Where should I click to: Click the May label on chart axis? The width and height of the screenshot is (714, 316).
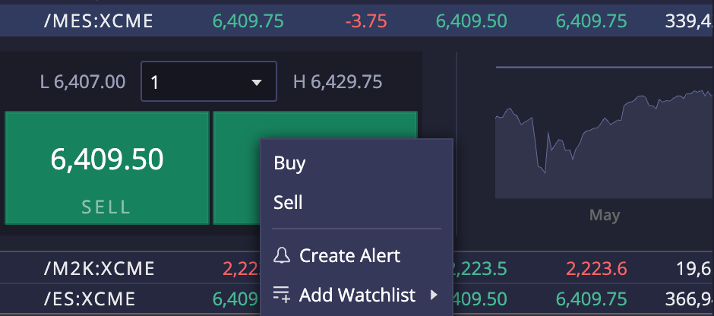coord(605,215)
